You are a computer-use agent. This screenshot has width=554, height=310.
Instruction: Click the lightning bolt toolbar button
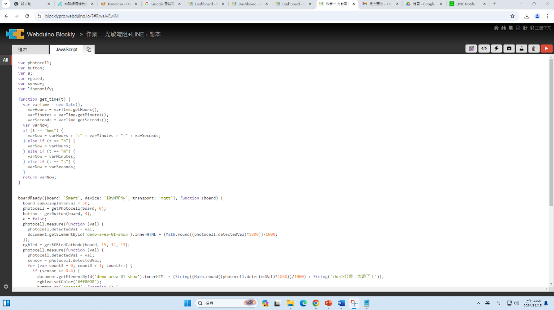pyautogui.click(x=496, y=49)
